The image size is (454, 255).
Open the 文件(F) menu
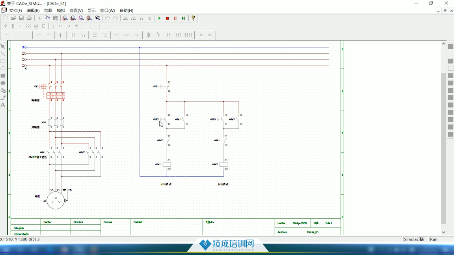coord(15,10)
